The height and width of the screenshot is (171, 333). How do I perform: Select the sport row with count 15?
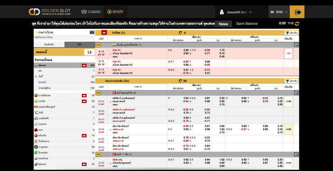(x=64, y=107)
